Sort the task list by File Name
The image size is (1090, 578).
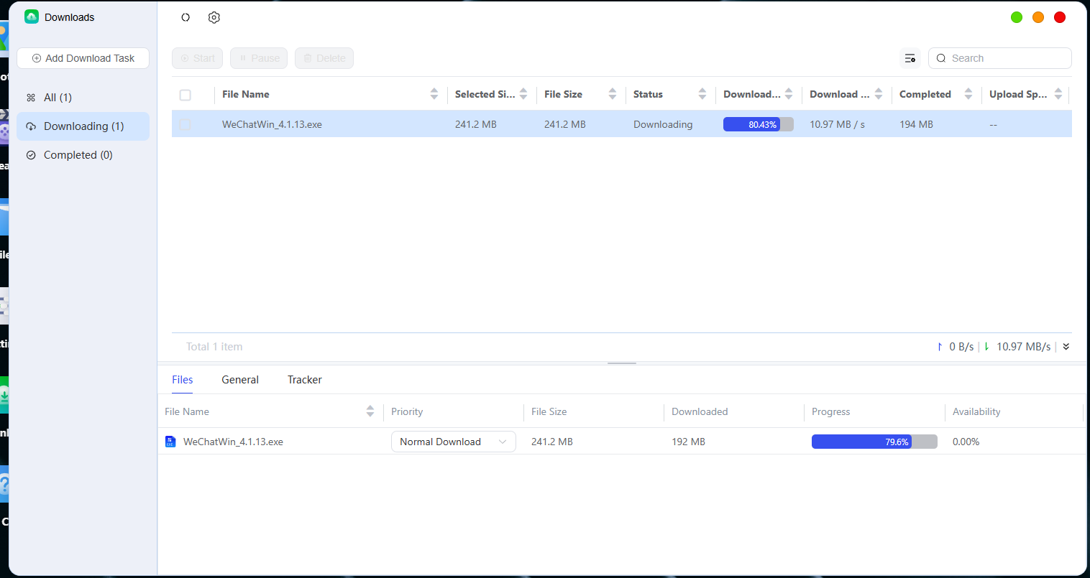(434, 94)
